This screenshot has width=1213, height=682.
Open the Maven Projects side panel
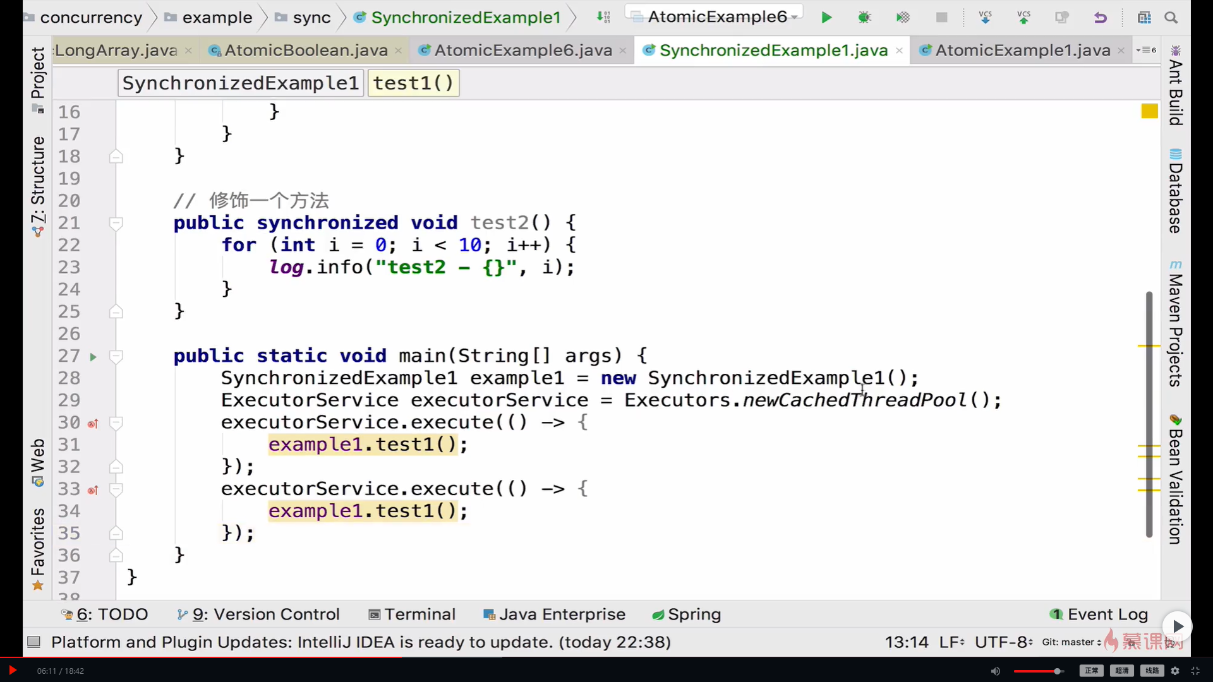[x=1175, y=323]
